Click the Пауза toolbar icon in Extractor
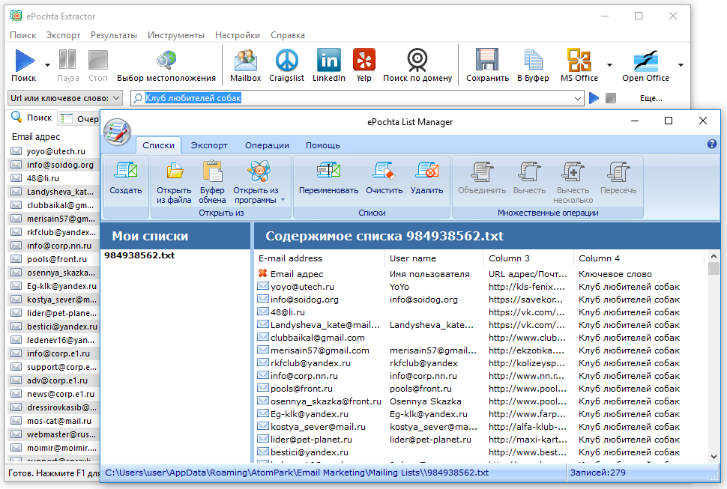 click(x=67, y=60)
